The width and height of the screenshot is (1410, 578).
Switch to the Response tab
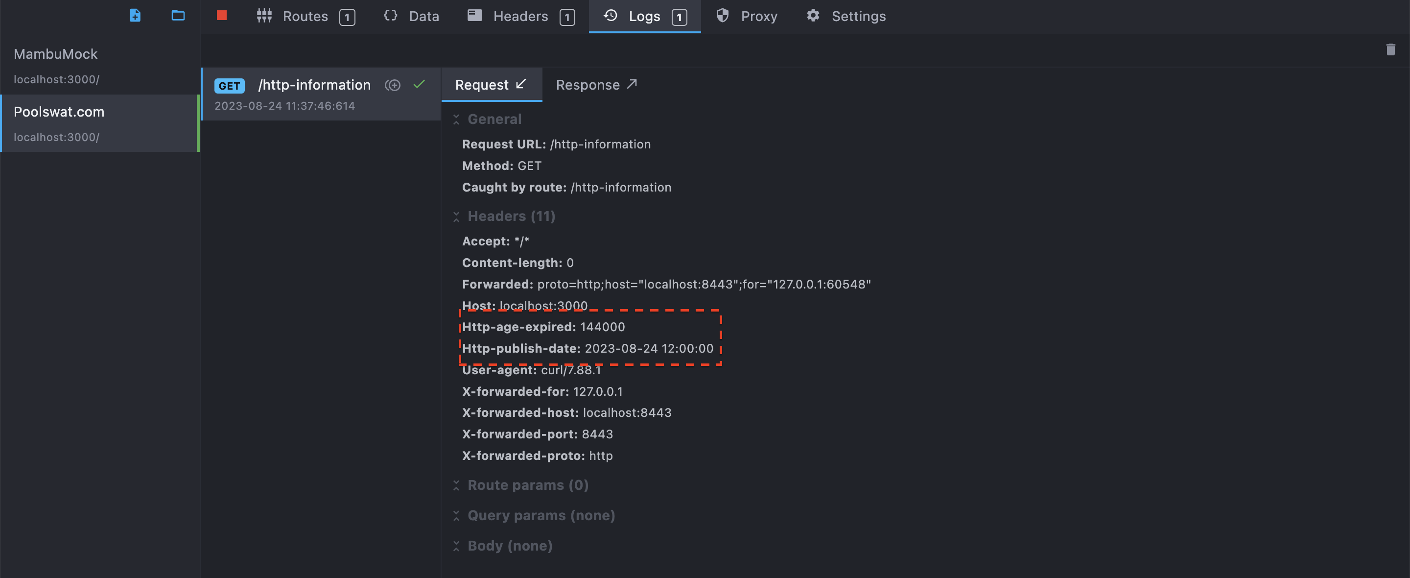(x=597, y=85)
